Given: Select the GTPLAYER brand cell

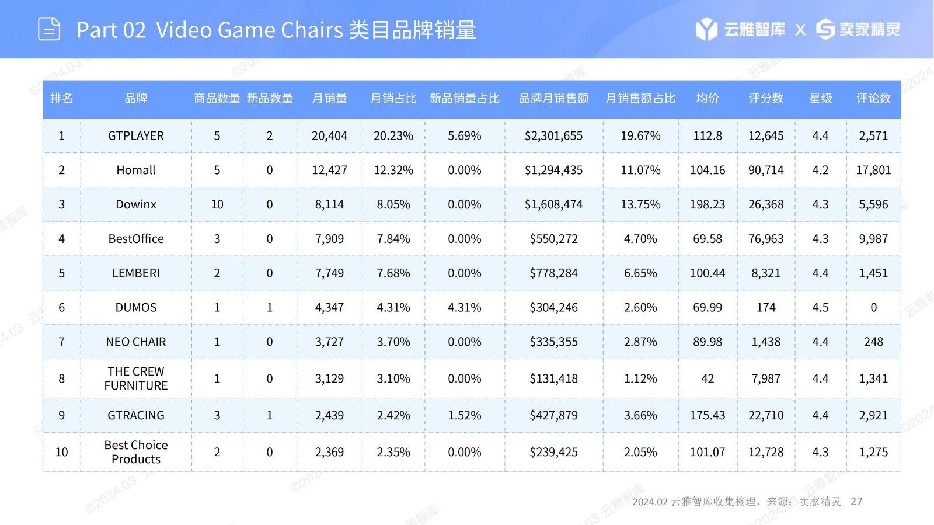Looking at the screenshot, I should 136,136.
